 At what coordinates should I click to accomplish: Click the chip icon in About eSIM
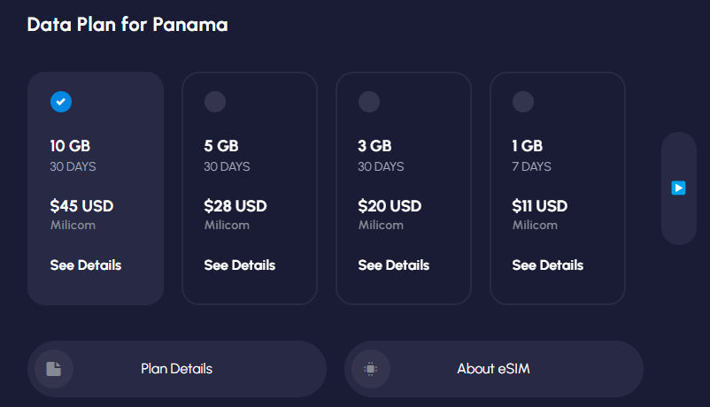[371, 369]
